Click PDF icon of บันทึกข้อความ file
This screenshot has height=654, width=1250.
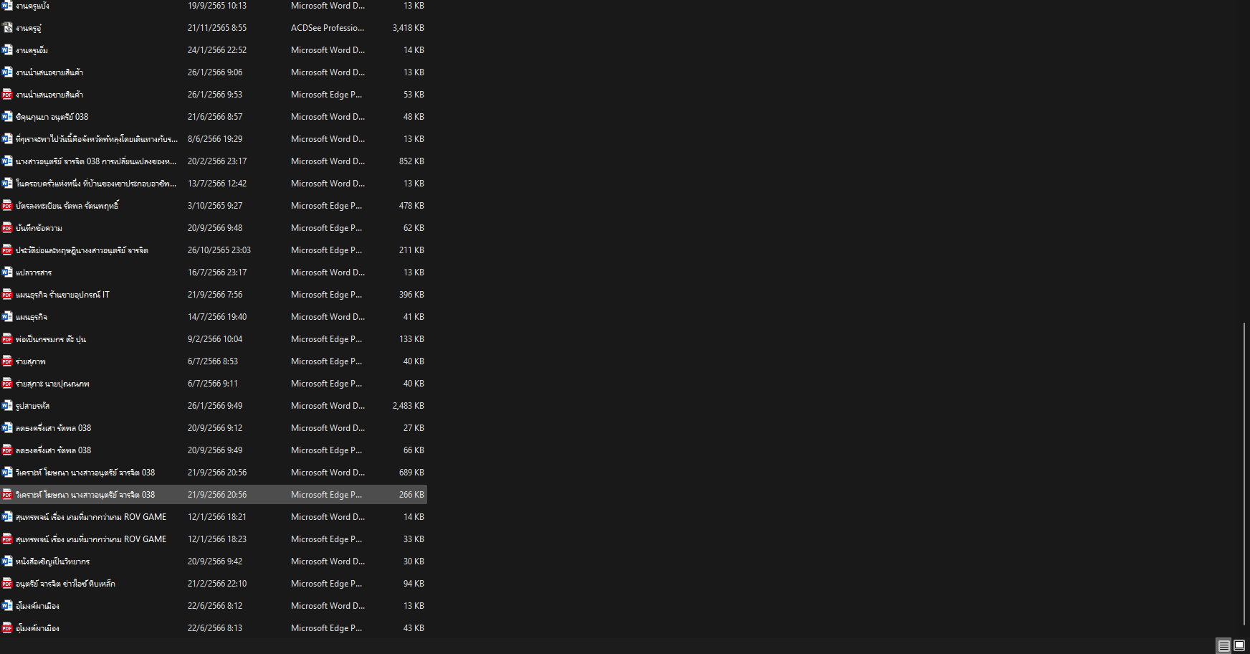coord(7,228)
